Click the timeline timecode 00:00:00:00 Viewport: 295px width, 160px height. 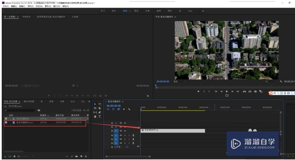(x=114, y=106)
